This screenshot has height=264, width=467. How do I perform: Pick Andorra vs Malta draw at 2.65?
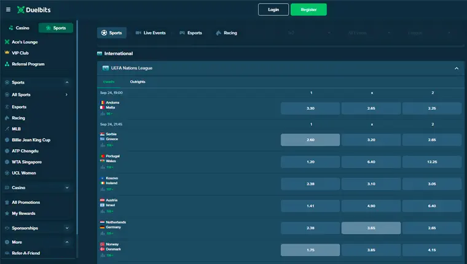371,108
